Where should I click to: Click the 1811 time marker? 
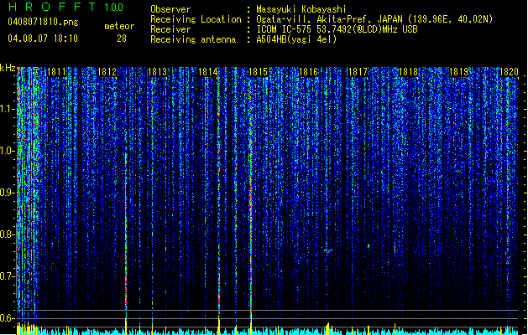56,72
